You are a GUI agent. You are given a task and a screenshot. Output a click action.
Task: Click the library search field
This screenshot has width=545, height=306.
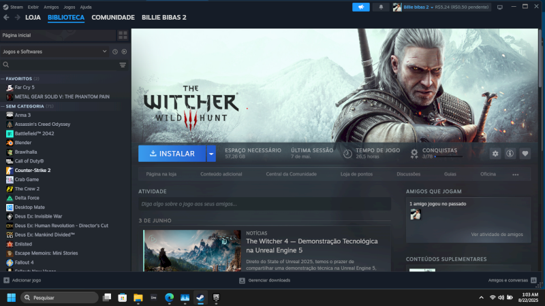coord(59,65)
